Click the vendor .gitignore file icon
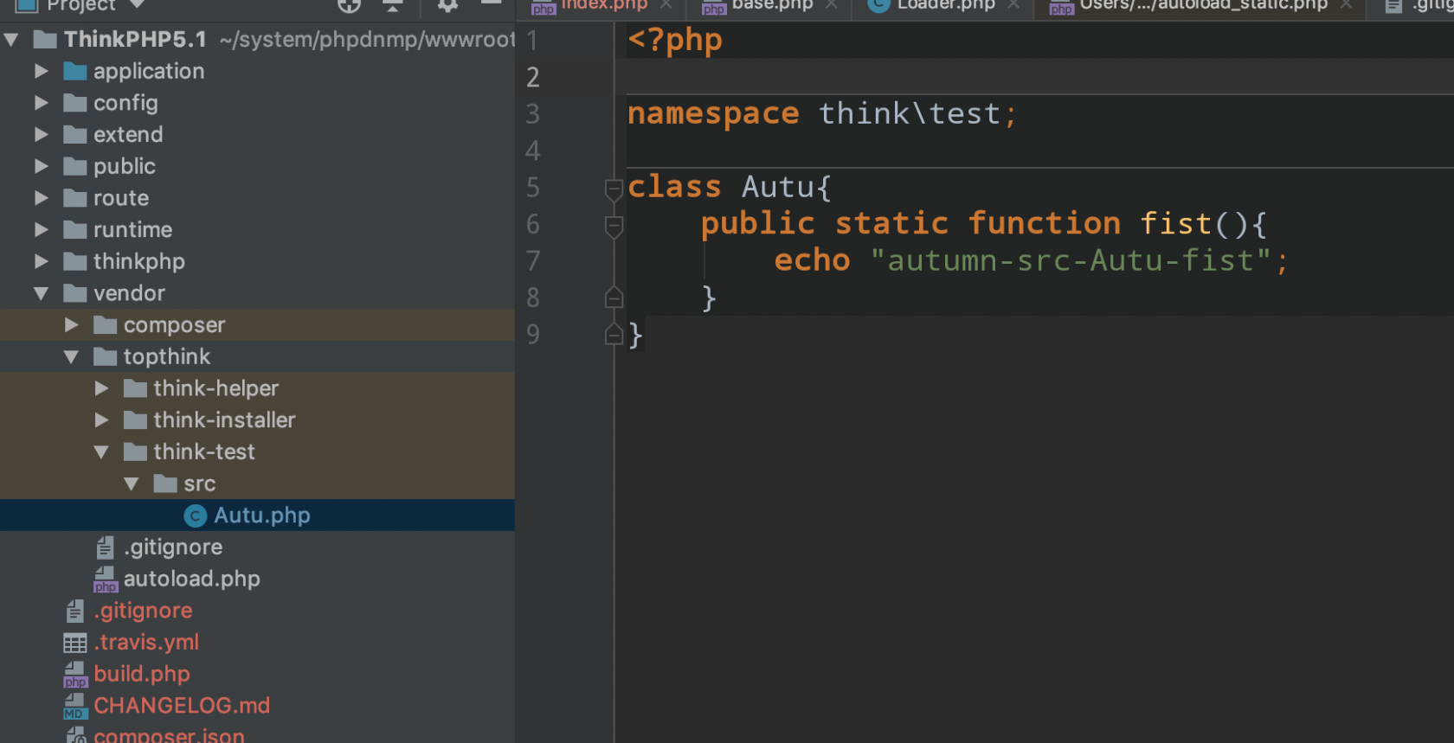 (x=105, y=548)
